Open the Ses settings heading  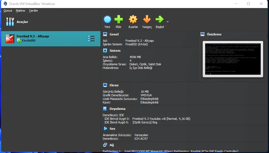click(x=112, y=129)
